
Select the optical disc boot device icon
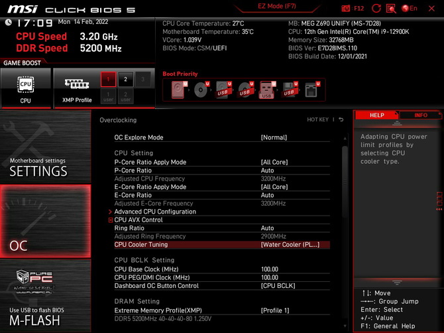pos(201,90)
